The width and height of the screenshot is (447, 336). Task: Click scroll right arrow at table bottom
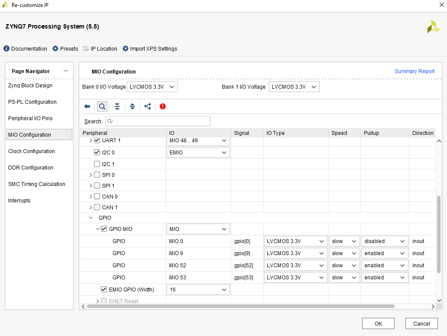point(433,307)
